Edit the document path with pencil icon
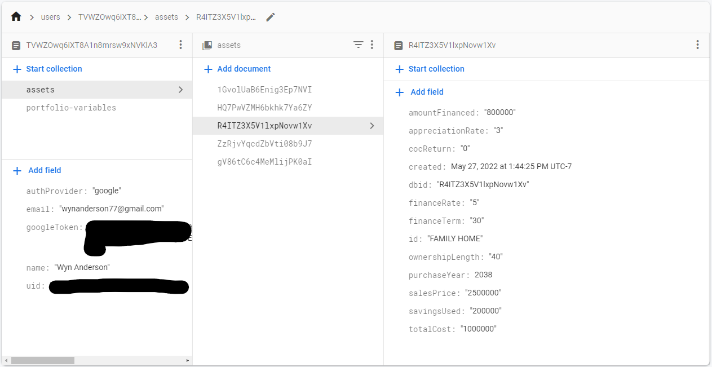The width and height of the screenshot is (712, 367). [271, 17]
